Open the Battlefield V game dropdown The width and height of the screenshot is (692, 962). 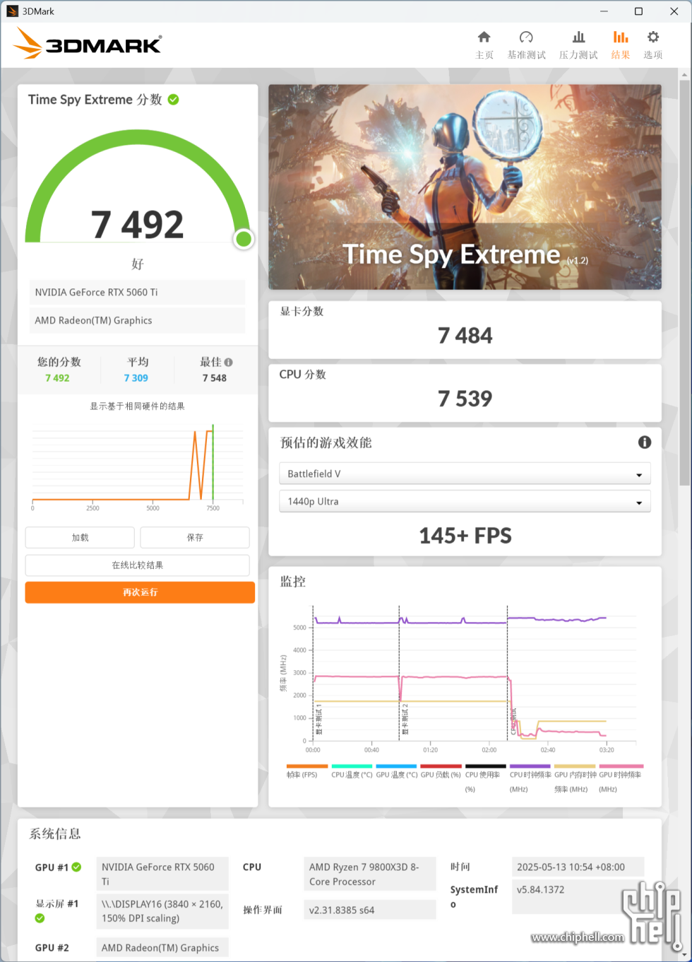point(465,474)
